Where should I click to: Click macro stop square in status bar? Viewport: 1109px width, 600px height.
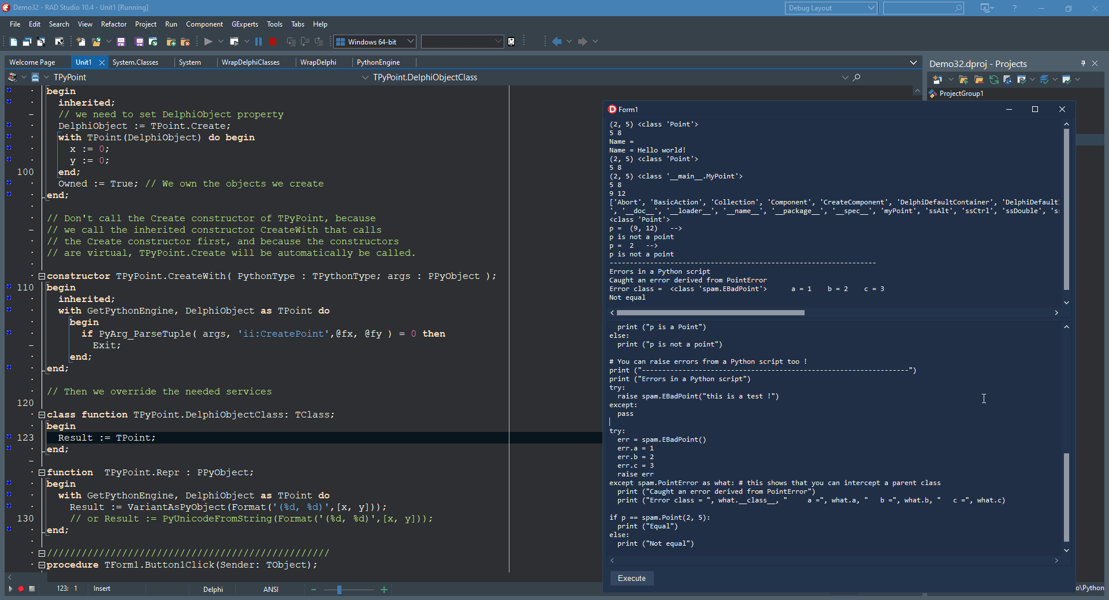(x=32, y=589)
